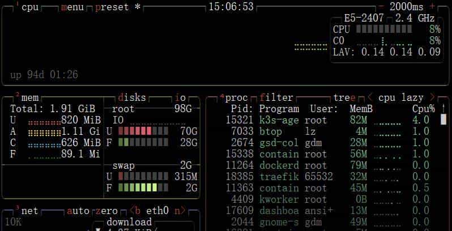Cycle the preset view option
Image resolution: width=452 pixels, height=231 pixels.
(112, 7)
